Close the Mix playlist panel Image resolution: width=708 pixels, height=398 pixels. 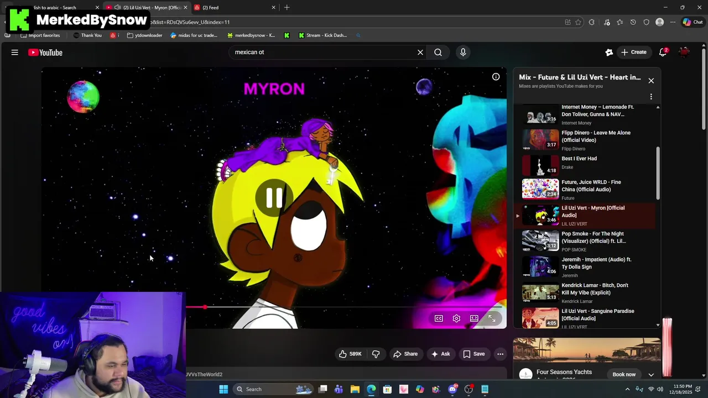click(x=651, y=81)
